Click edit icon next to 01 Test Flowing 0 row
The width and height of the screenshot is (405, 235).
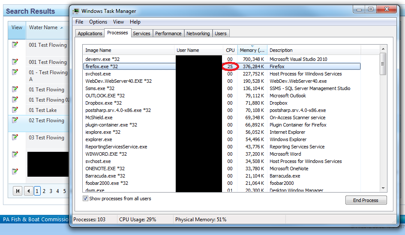coord(15,99)
